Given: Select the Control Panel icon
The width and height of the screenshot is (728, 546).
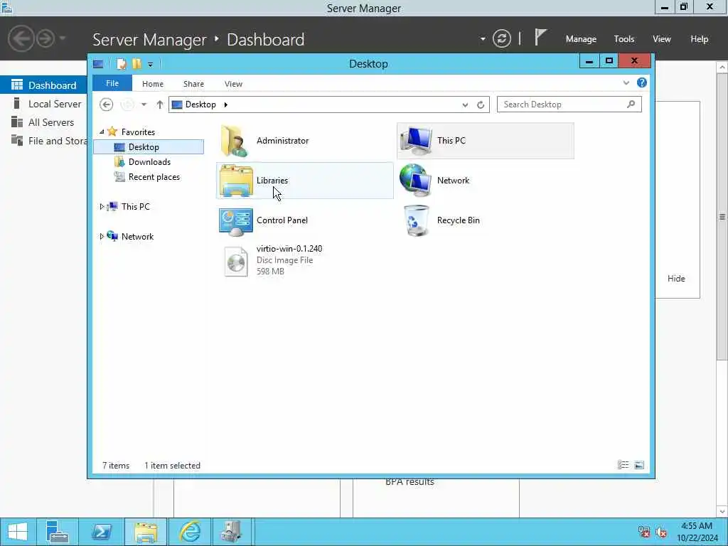Looking at the screenshot, I should [x=236, y=222].
